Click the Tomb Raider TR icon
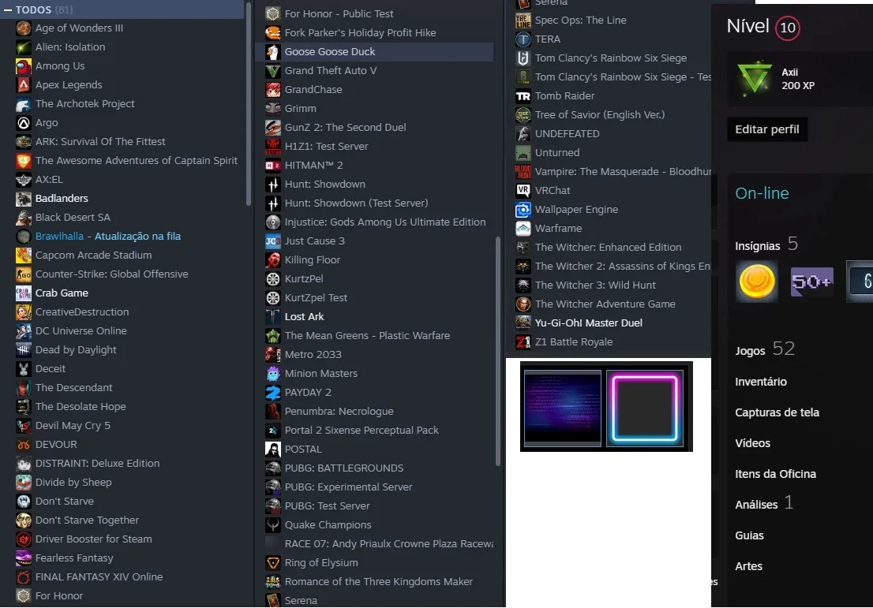Image resolution: width=873 pixels, height=608 pixels. point(523,95)
